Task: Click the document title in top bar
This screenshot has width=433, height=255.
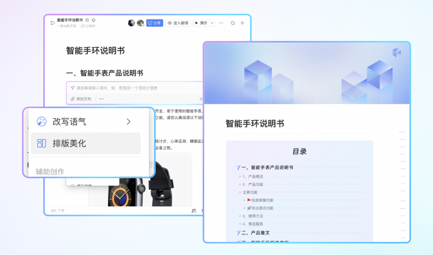Action: 70,20
